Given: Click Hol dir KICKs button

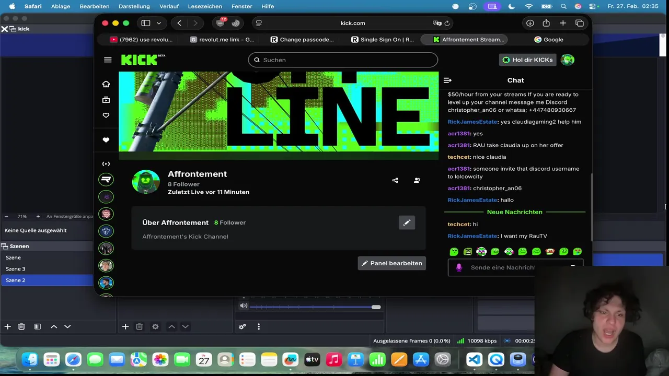Looking at the screenshot, I should pyautogui.click(x=528, y=60).
